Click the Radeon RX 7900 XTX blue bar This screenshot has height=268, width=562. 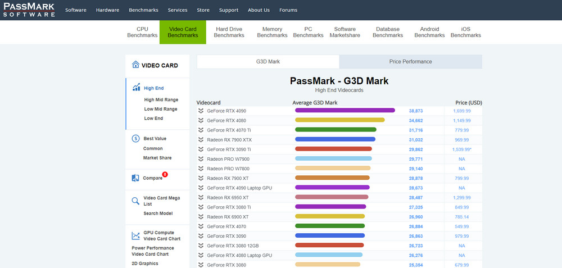point(335,139)
